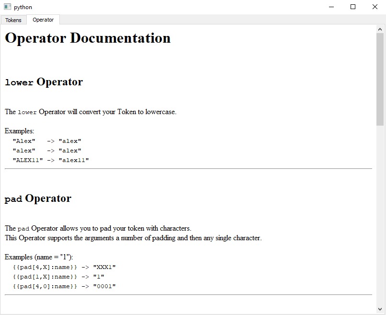Click the sentence about converting Token to lowercase
386x315 pixels.
(x=91, y=112)
